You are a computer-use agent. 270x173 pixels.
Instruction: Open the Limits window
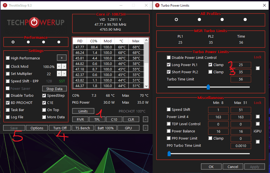click(83, 111)
